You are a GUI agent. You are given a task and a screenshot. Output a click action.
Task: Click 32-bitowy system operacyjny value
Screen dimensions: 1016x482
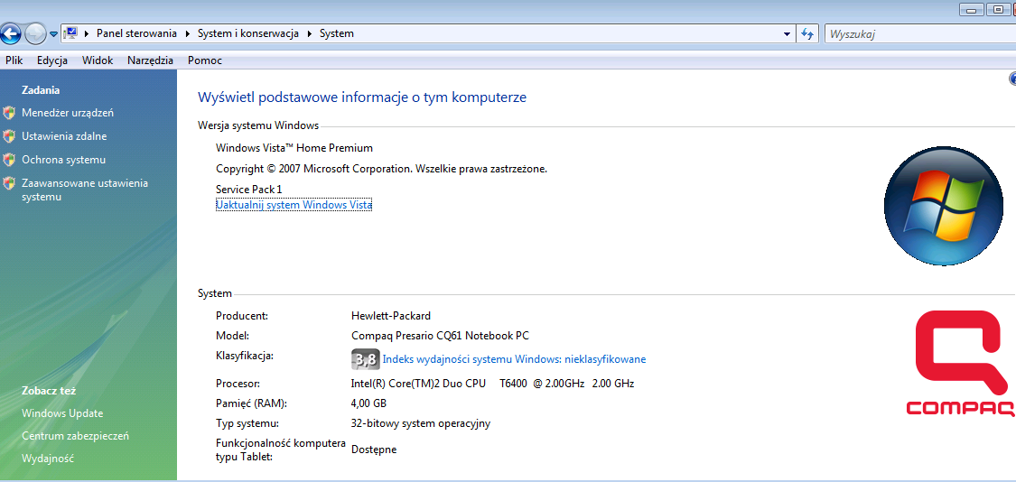[x=421, y=423]
